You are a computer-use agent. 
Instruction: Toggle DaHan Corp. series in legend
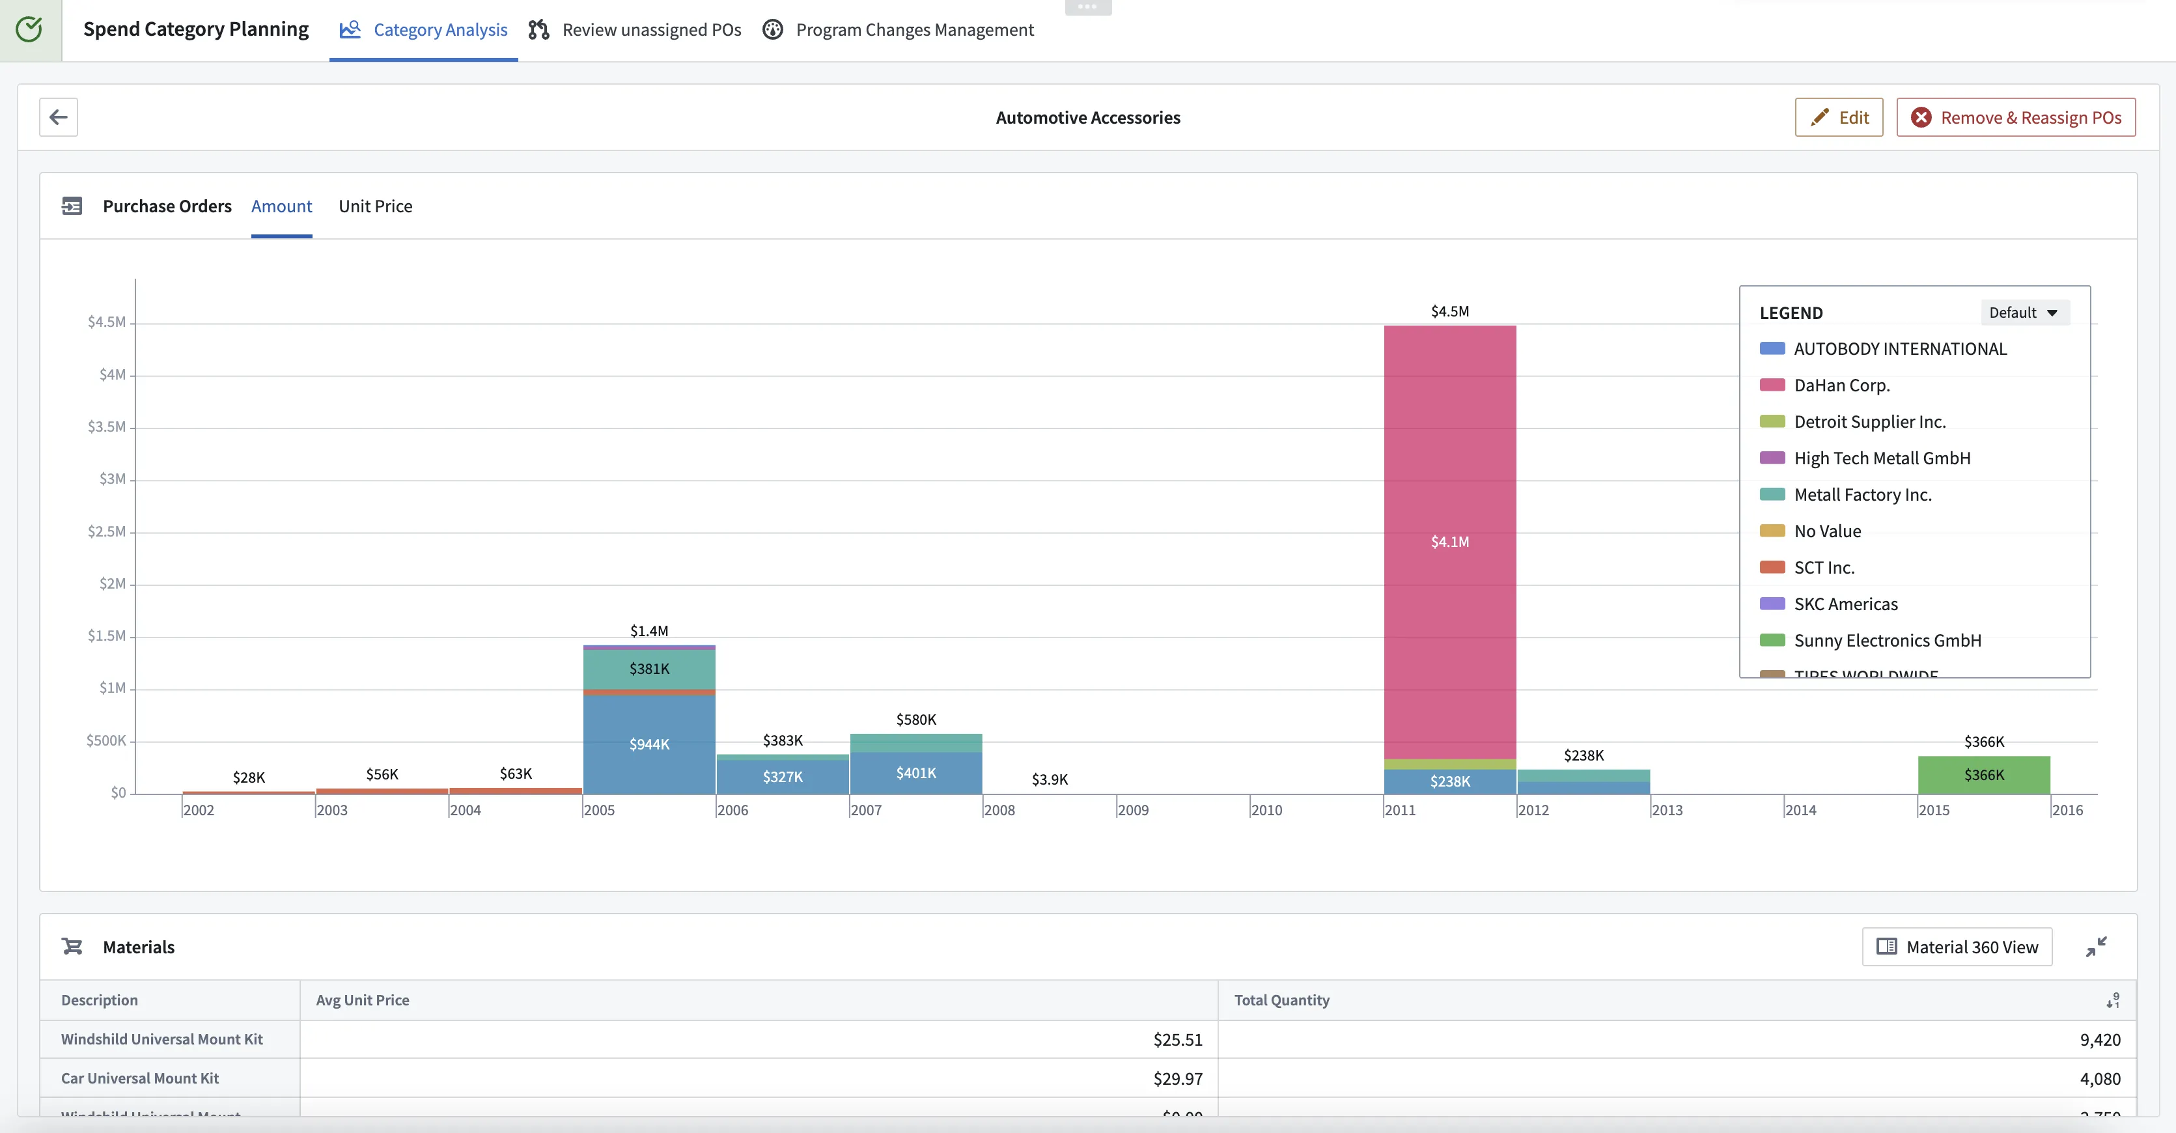[x=1841, y=385]
